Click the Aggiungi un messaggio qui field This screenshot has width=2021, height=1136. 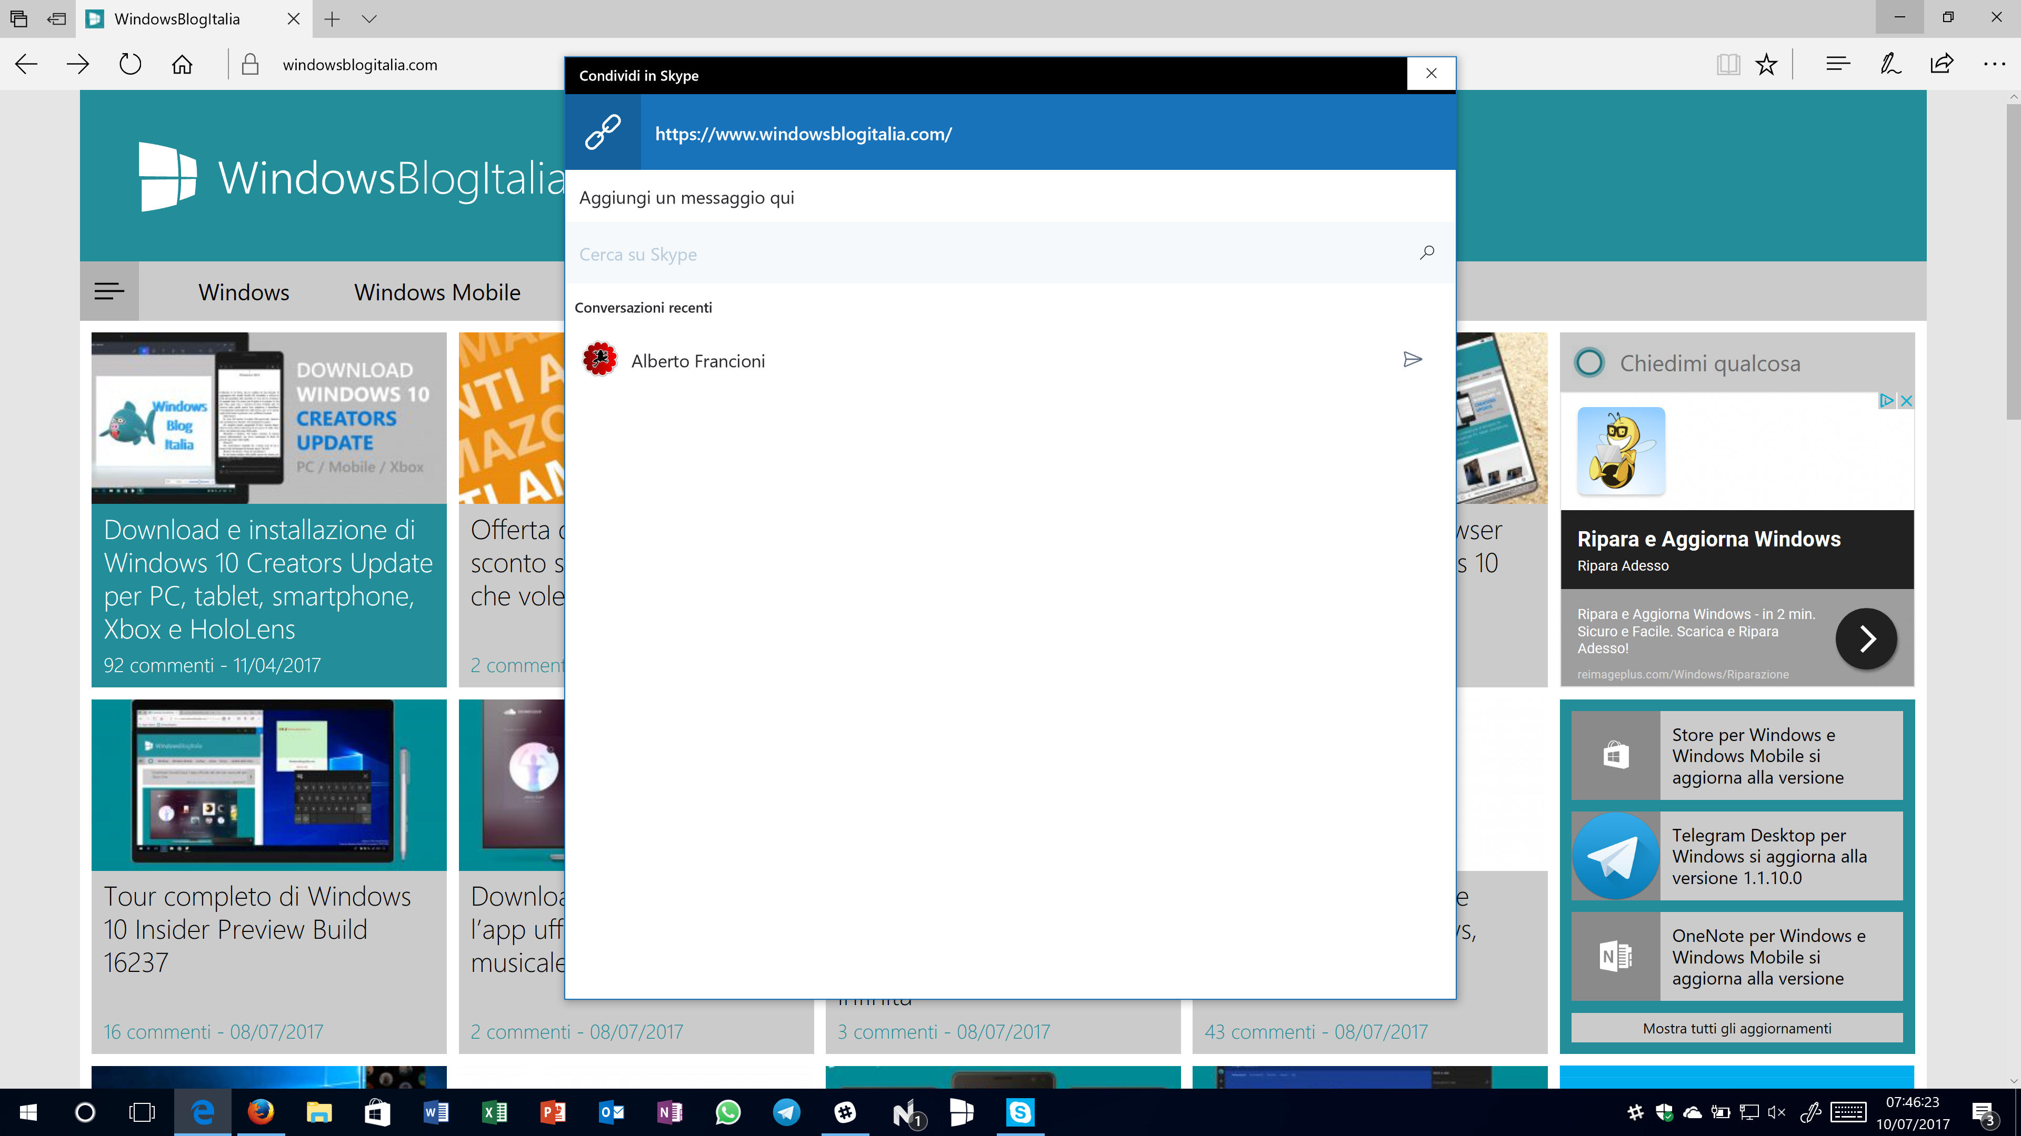pos(1010,198)
